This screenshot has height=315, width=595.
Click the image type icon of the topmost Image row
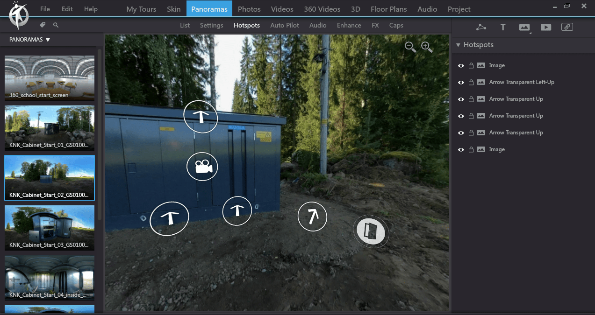pyautogui.click(x=481, y=65)
